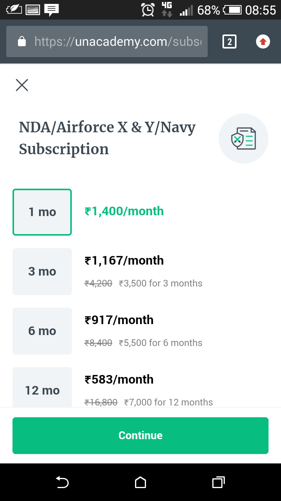
Task: Tap the lock icon in address bar
Action: pyautogui.click(x=22, y=41)
